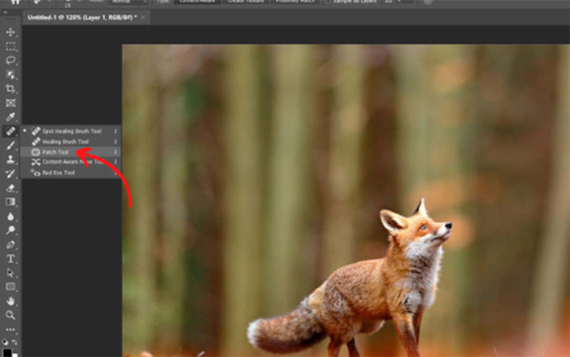This screenshot has width=570, height=357.
Task: Select the Rectangular Marquee tool
Action: [x=10, y=46]
